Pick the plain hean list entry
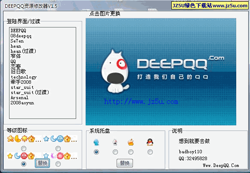Screen dimensions: 250x173 [16, 46]
